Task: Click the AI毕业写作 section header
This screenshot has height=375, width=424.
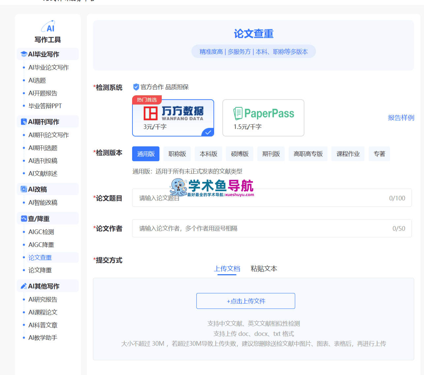Action: (48, 54)
